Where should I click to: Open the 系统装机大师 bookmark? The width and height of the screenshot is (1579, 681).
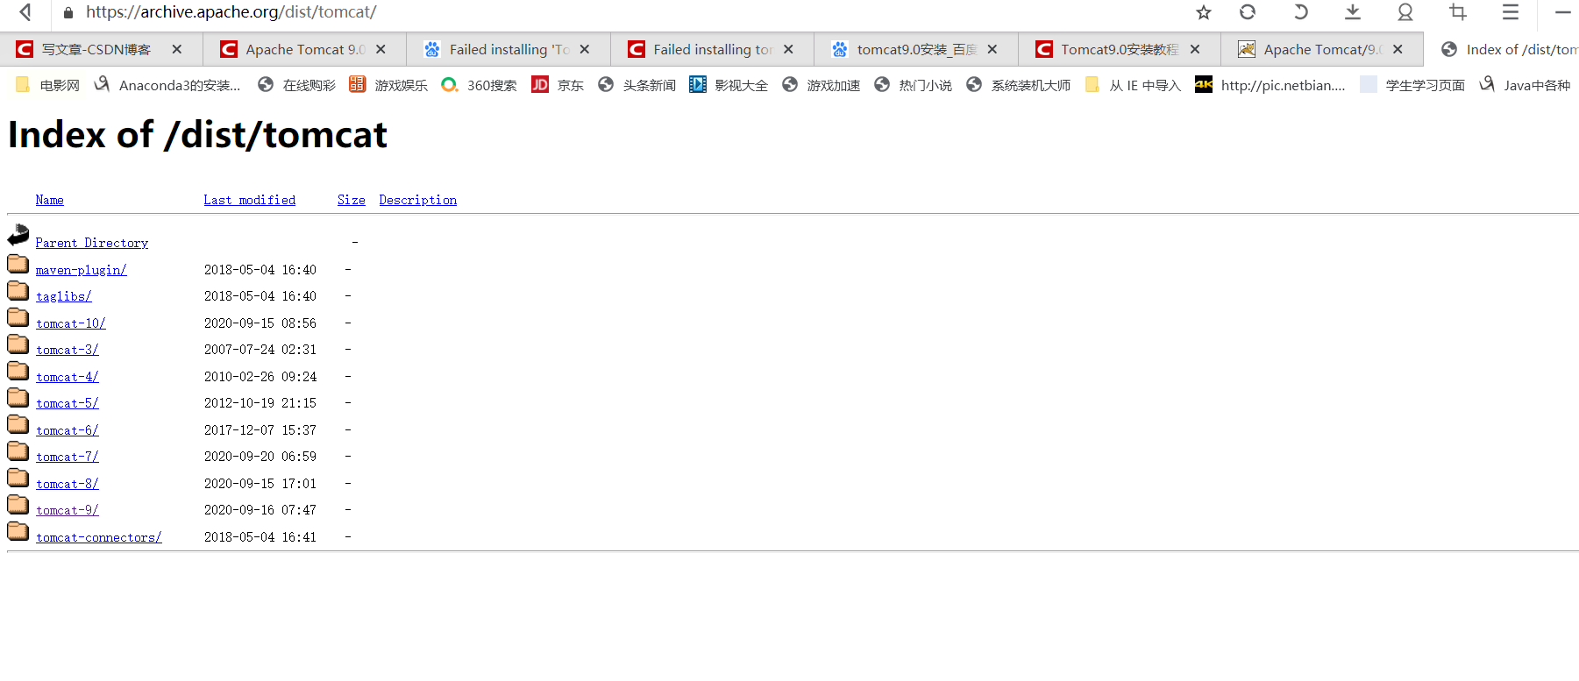coord(1018,85)
